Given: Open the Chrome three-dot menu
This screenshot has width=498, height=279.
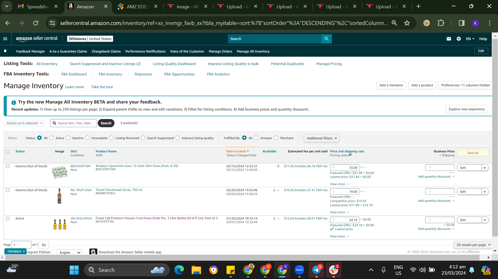Looking at the screenshot, I should [x=489, y=23].
